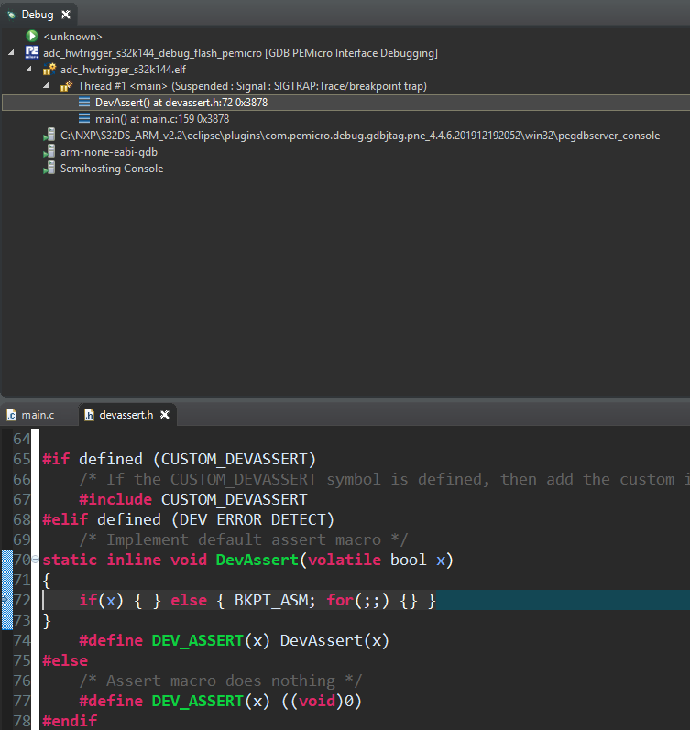Click line number 74 in the gutter
Screen dimensions: 690x730
[21, 640]
